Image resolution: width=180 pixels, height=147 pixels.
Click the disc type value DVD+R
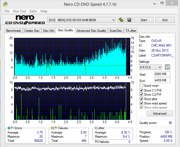coord(156,41)
